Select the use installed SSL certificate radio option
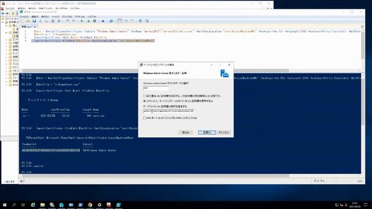This screenshot has height=209, width=372. point(145,101)
